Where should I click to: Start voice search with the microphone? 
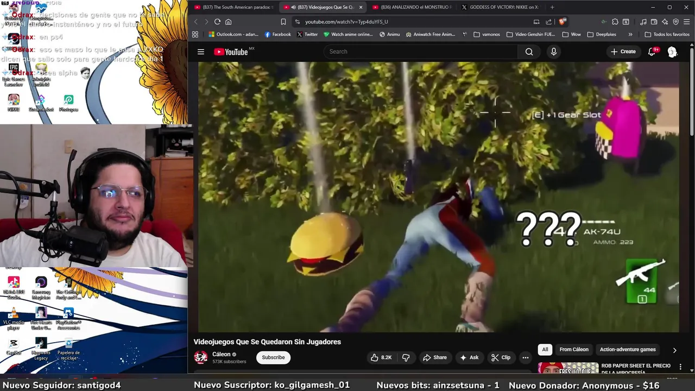[553, 52]
